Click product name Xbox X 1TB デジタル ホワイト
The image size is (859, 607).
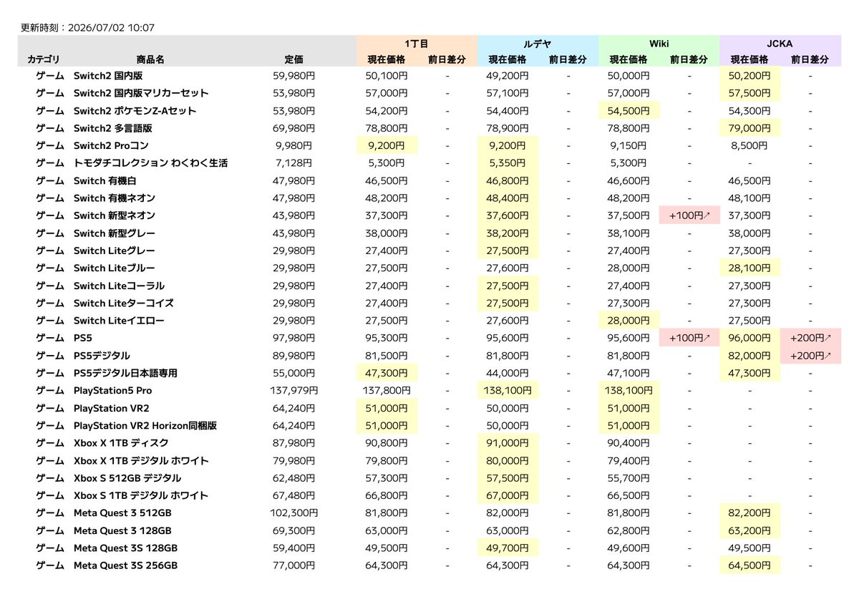141,461
